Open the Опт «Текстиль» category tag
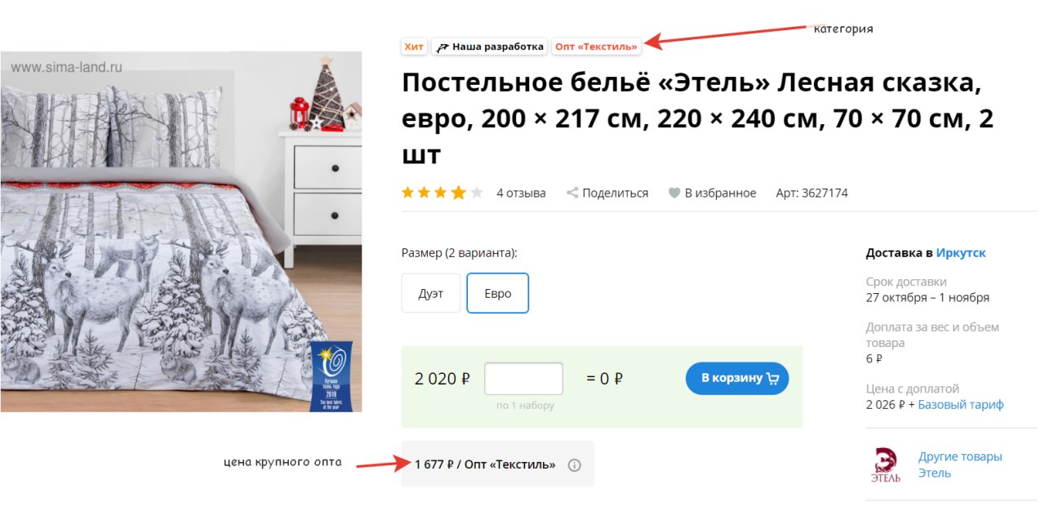Screen dimensions: 1045x529 click(596, 47)
